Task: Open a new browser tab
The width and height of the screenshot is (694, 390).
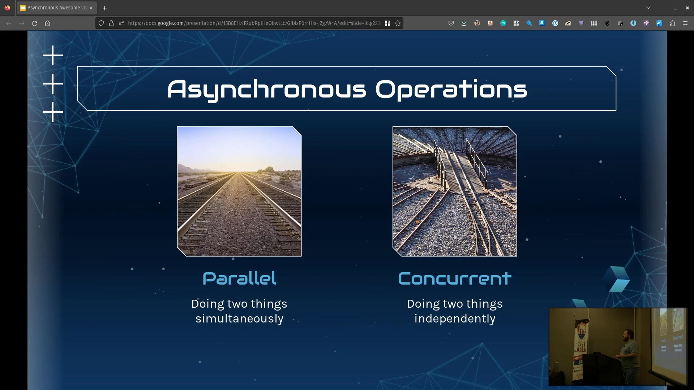Action: (x=105, y=8)
